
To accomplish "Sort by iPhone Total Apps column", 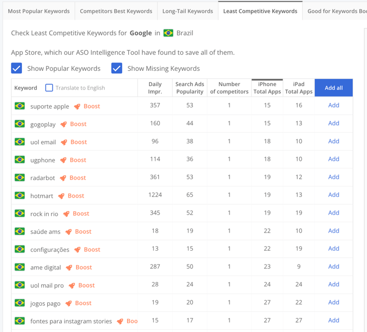I will click(x=267, y=88).
